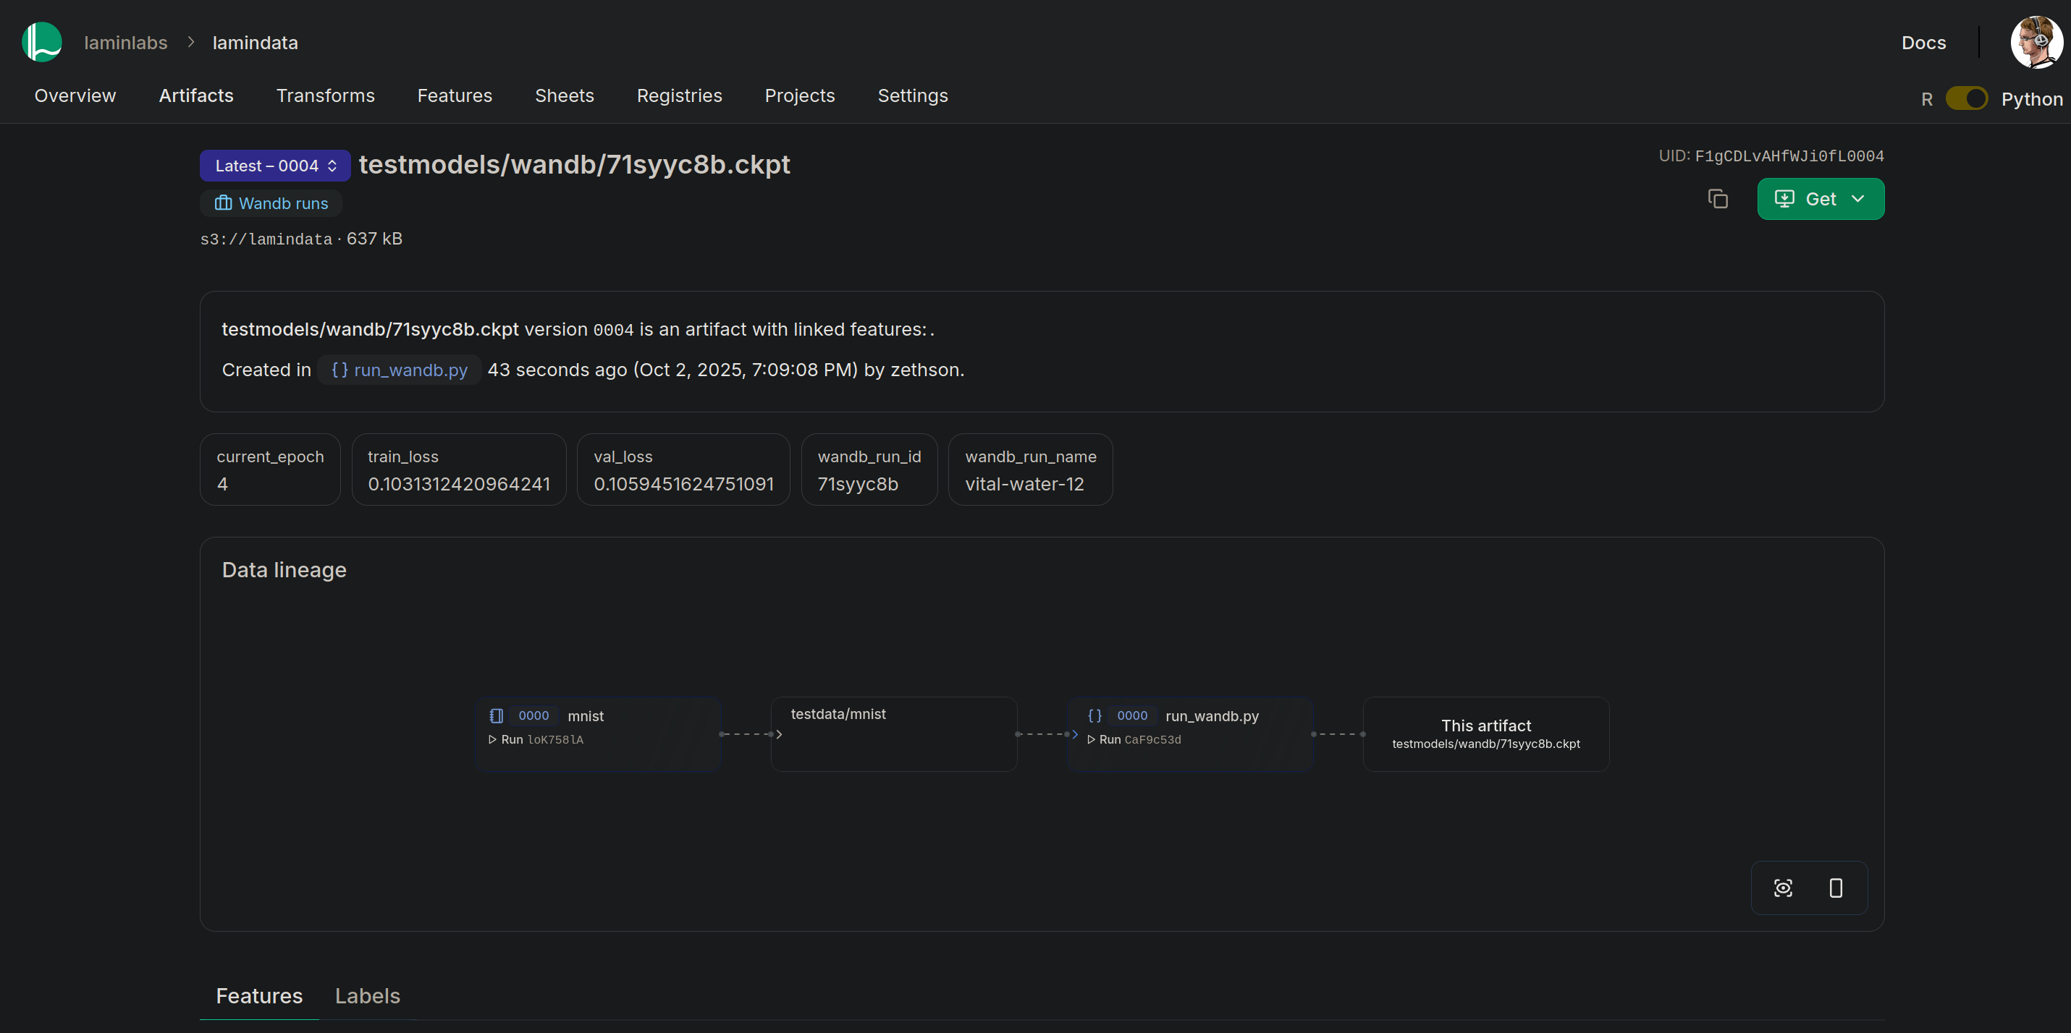Screen dimensions: 2071x1033
Task: Click the laminlabs breadcrumb
Action: point(125,43)
